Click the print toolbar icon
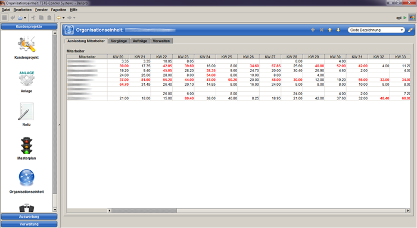This screenshot has width=417, height=228. click(x=20, y=17)
